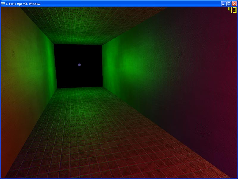Minimize the basic OpenGL Window
This screenshot has height=179, width=238.
223,4
